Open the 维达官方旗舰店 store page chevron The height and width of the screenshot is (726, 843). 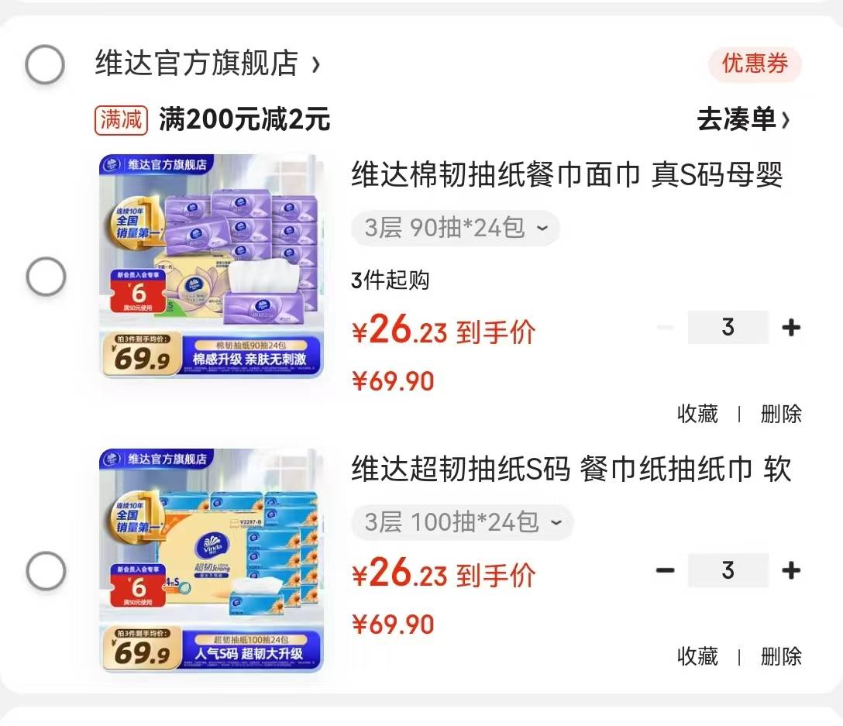316,64
